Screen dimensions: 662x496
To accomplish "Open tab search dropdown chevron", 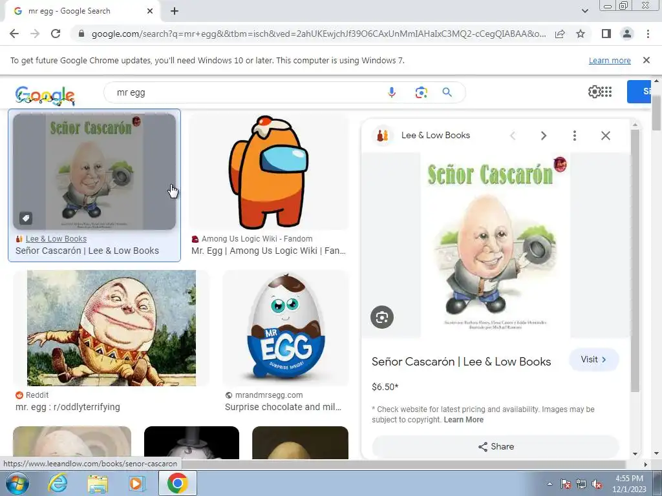I will 584,11.
